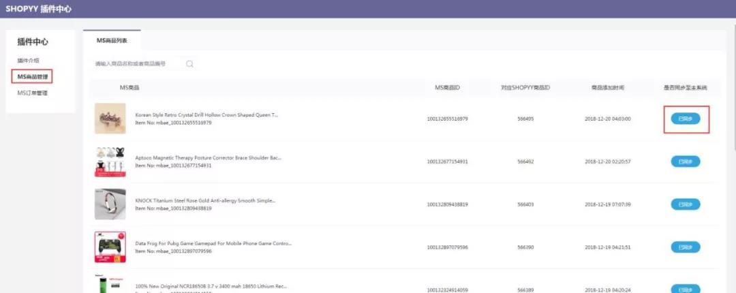Click the MS商品ID column header
Viewport: 736px width, 293px height.
(x=447, y=88)
